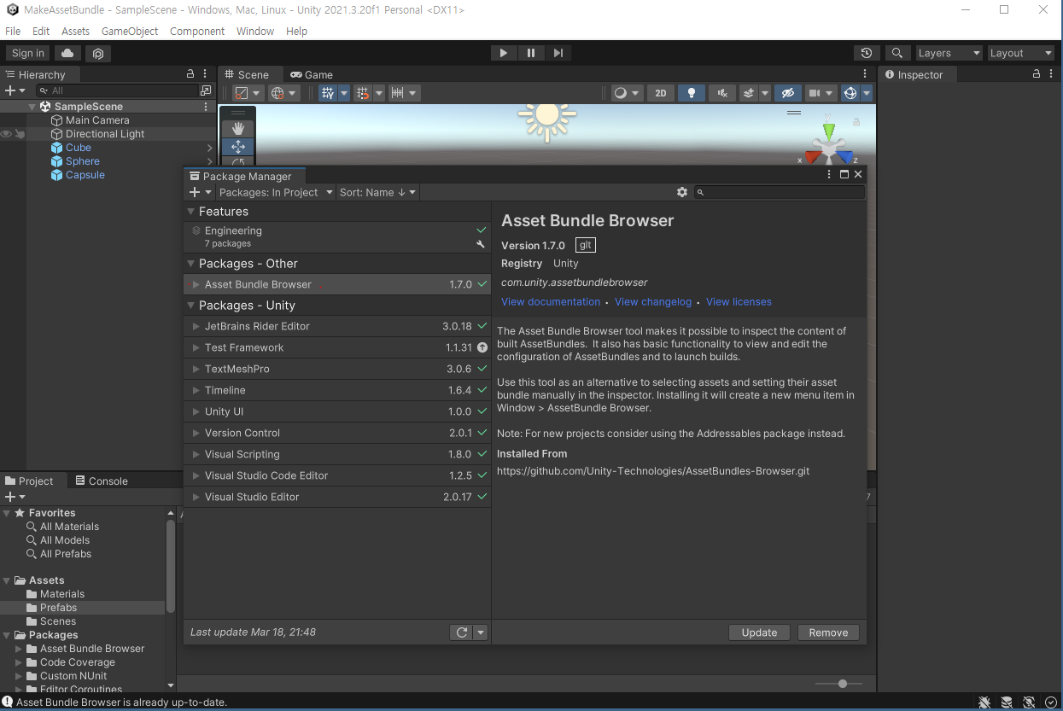The width and height of the screenshot is (1063, 711).
Task: Toggle the Inspector lock icon
Action: 1037,74
